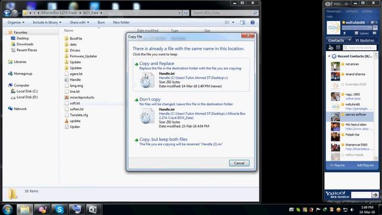Select the miracleproducts file
The image size is (382, 215).
82,97
